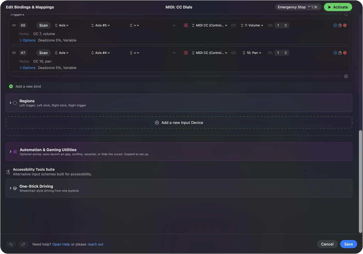Click the Scan button for bind #6

point(44,25)
